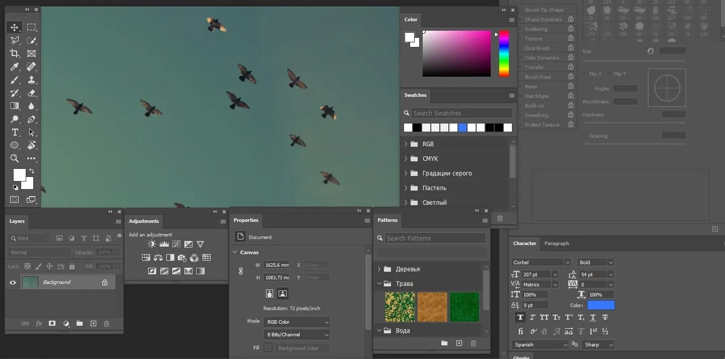Viewport: 725px width, 359px height.
Task: Select the Move tool
Action: (x=14, y=27)
